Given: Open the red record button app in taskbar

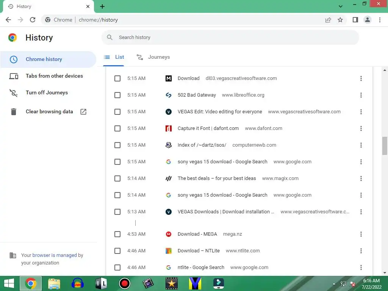Looking at the screenshot, I should [124, 283].
